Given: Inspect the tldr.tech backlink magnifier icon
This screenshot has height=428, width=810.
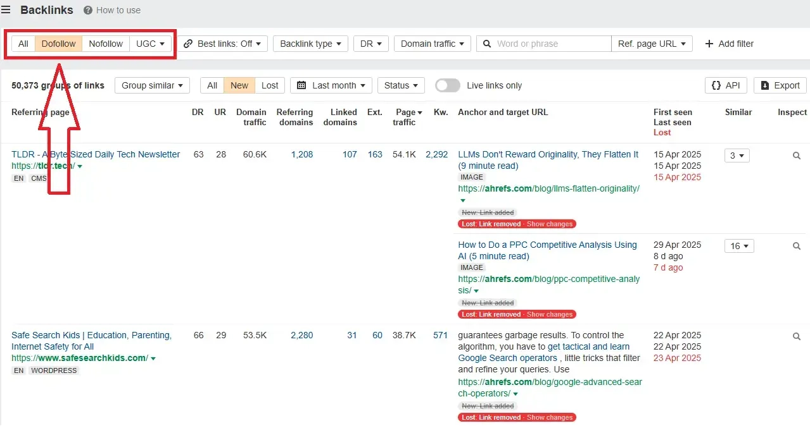Looking at the screenshot, I should coord(797,156).
